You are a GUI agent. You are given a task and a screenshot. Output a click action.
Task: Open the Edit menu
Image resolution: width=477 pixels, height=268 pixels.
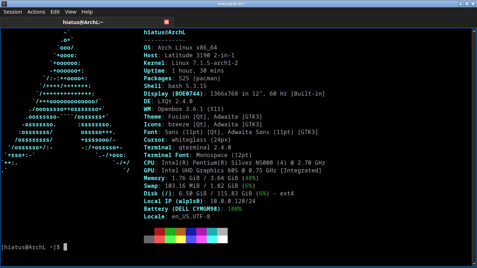coord(55,12)
